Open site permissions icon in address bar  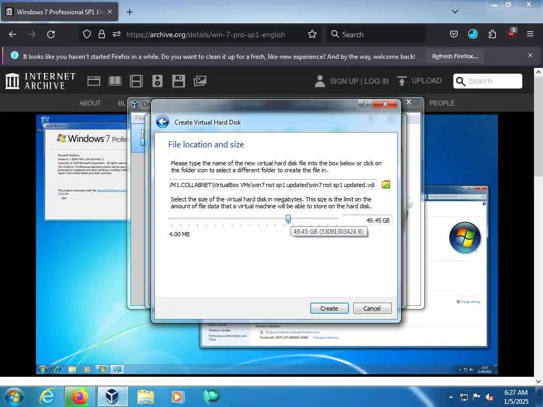pos(116,34)
